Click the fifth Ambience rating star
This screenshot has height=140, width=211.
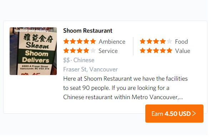point(93,42)
